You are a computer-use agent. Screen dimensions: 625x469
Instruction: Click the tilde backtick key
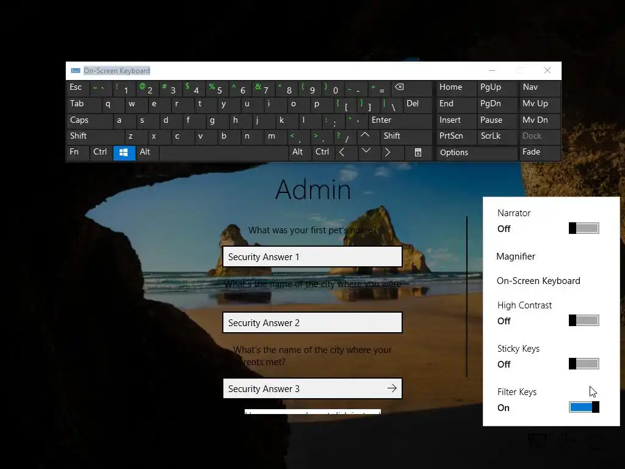click(101, 88)
